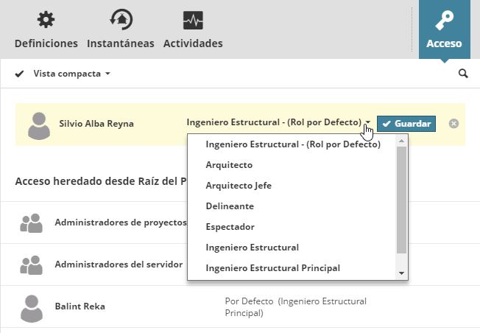Pick Espectador in the role list
This screenshot has width=480, height=333.
[230, 227]
